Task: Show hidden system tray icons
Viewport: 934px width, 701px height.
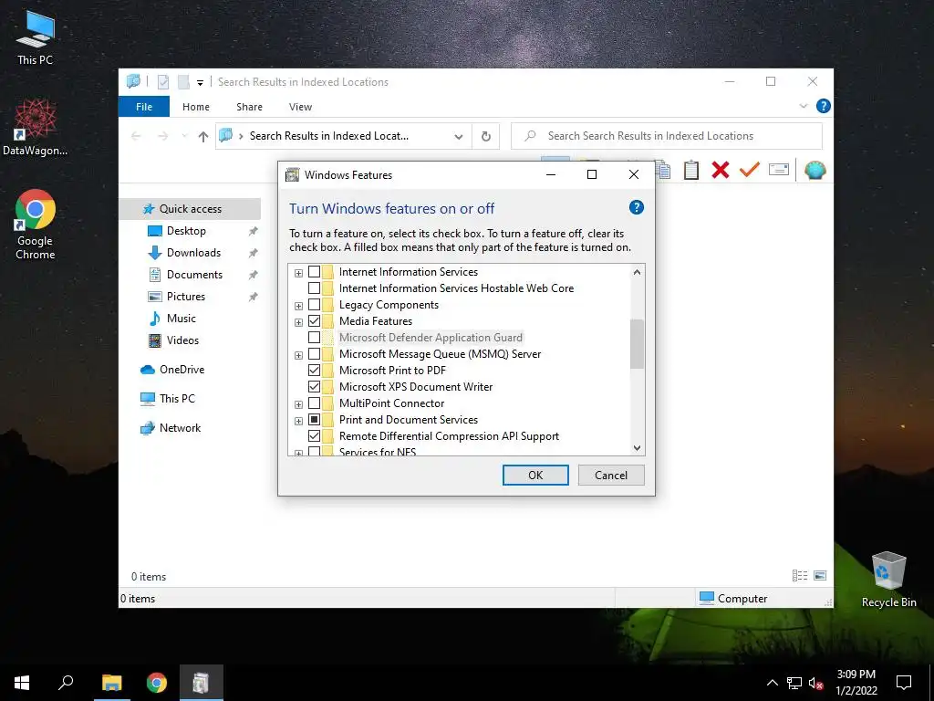Action: (772, 683)
